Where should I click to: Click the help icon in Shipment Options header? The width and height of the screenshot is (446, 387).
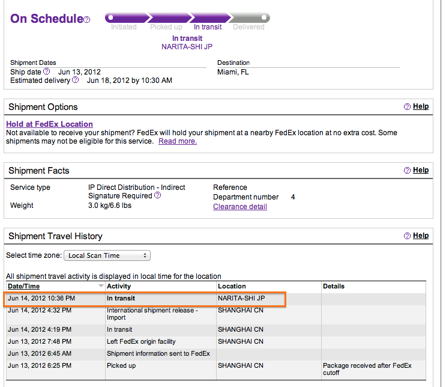click(x=407, y=106)
